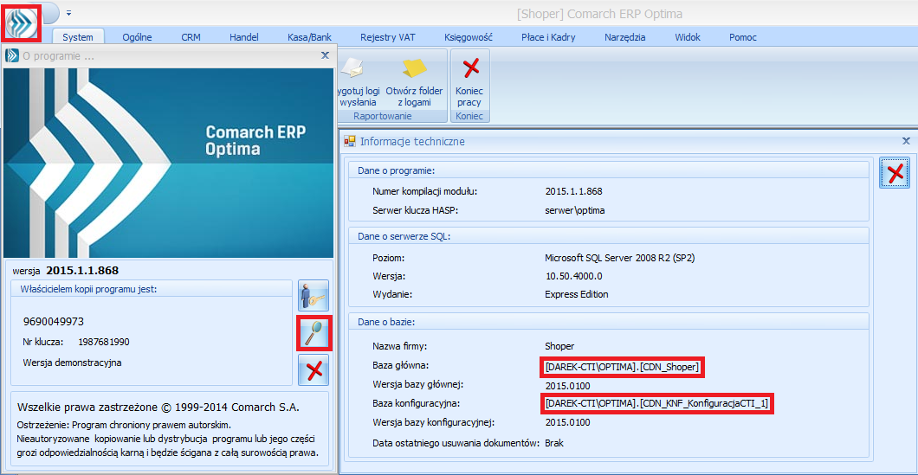Close the O programie window
Image resolution: width=918 pixels, height=475 pixels.
[x=325, y=55]
